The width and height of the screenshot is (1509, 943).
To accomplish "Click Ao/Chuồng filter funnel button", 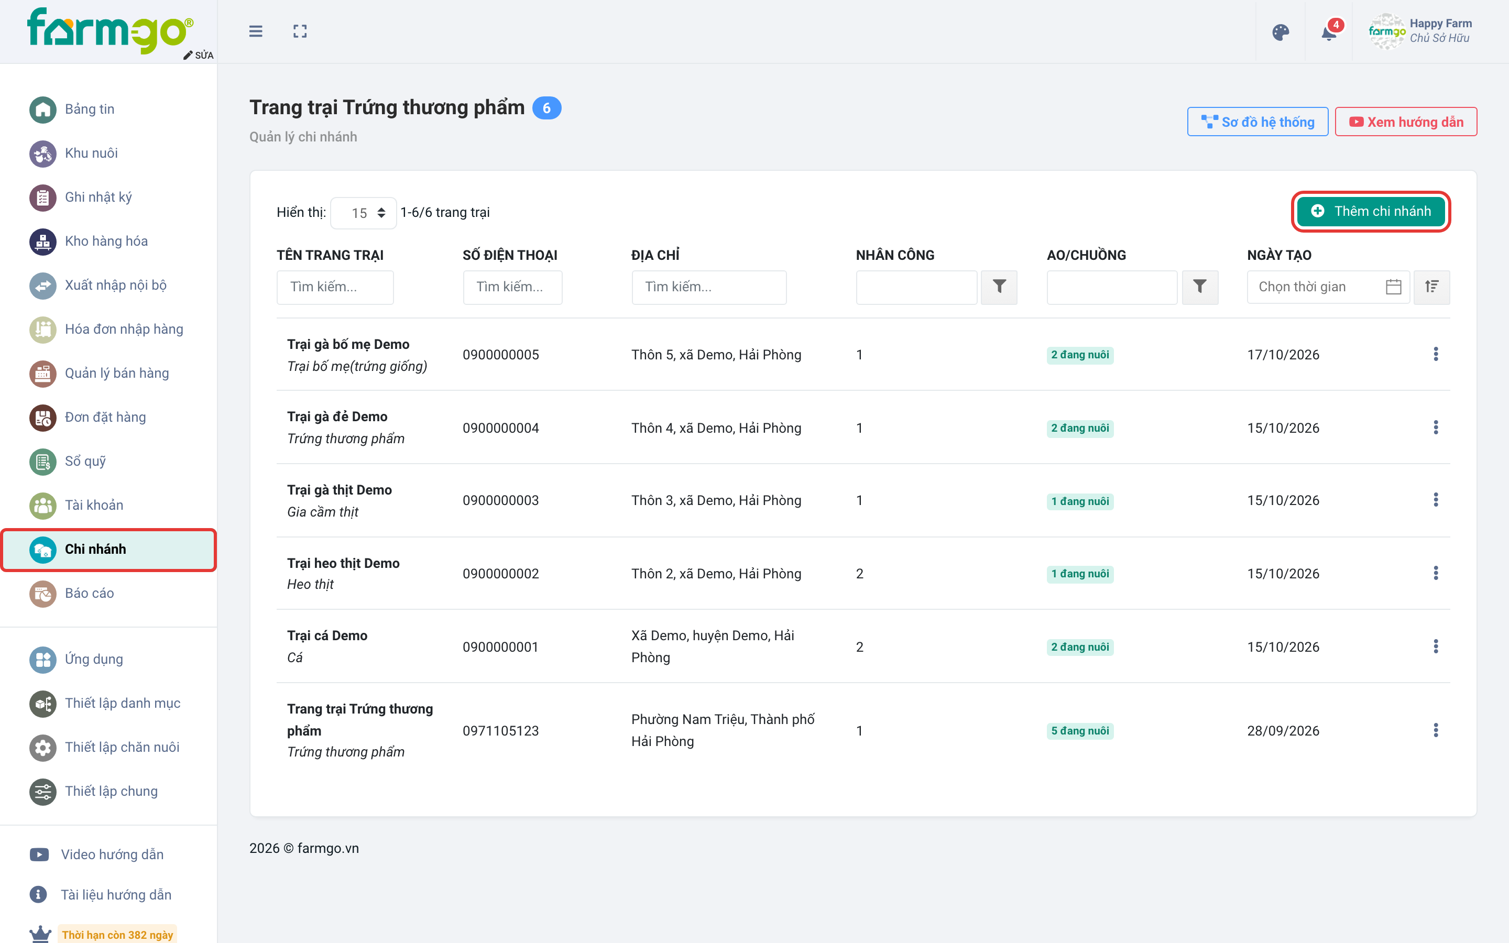I will [1200, 287].
